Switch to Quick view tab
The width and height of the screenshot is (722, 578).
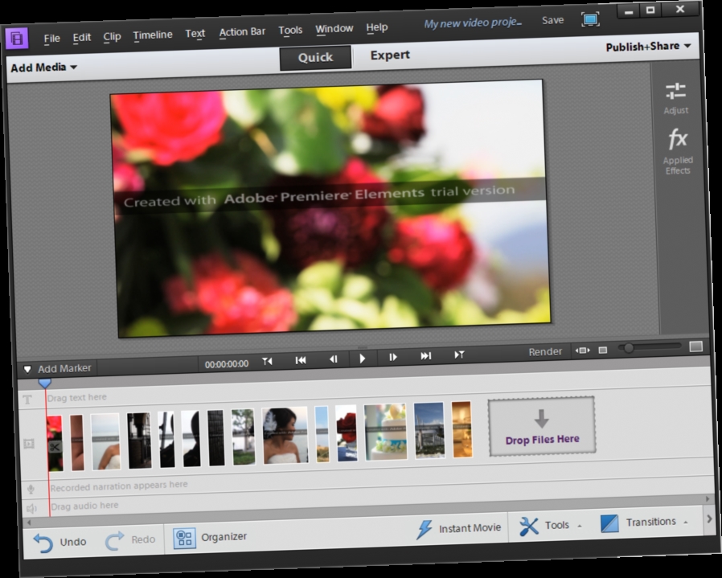click(x=315, y=58)
